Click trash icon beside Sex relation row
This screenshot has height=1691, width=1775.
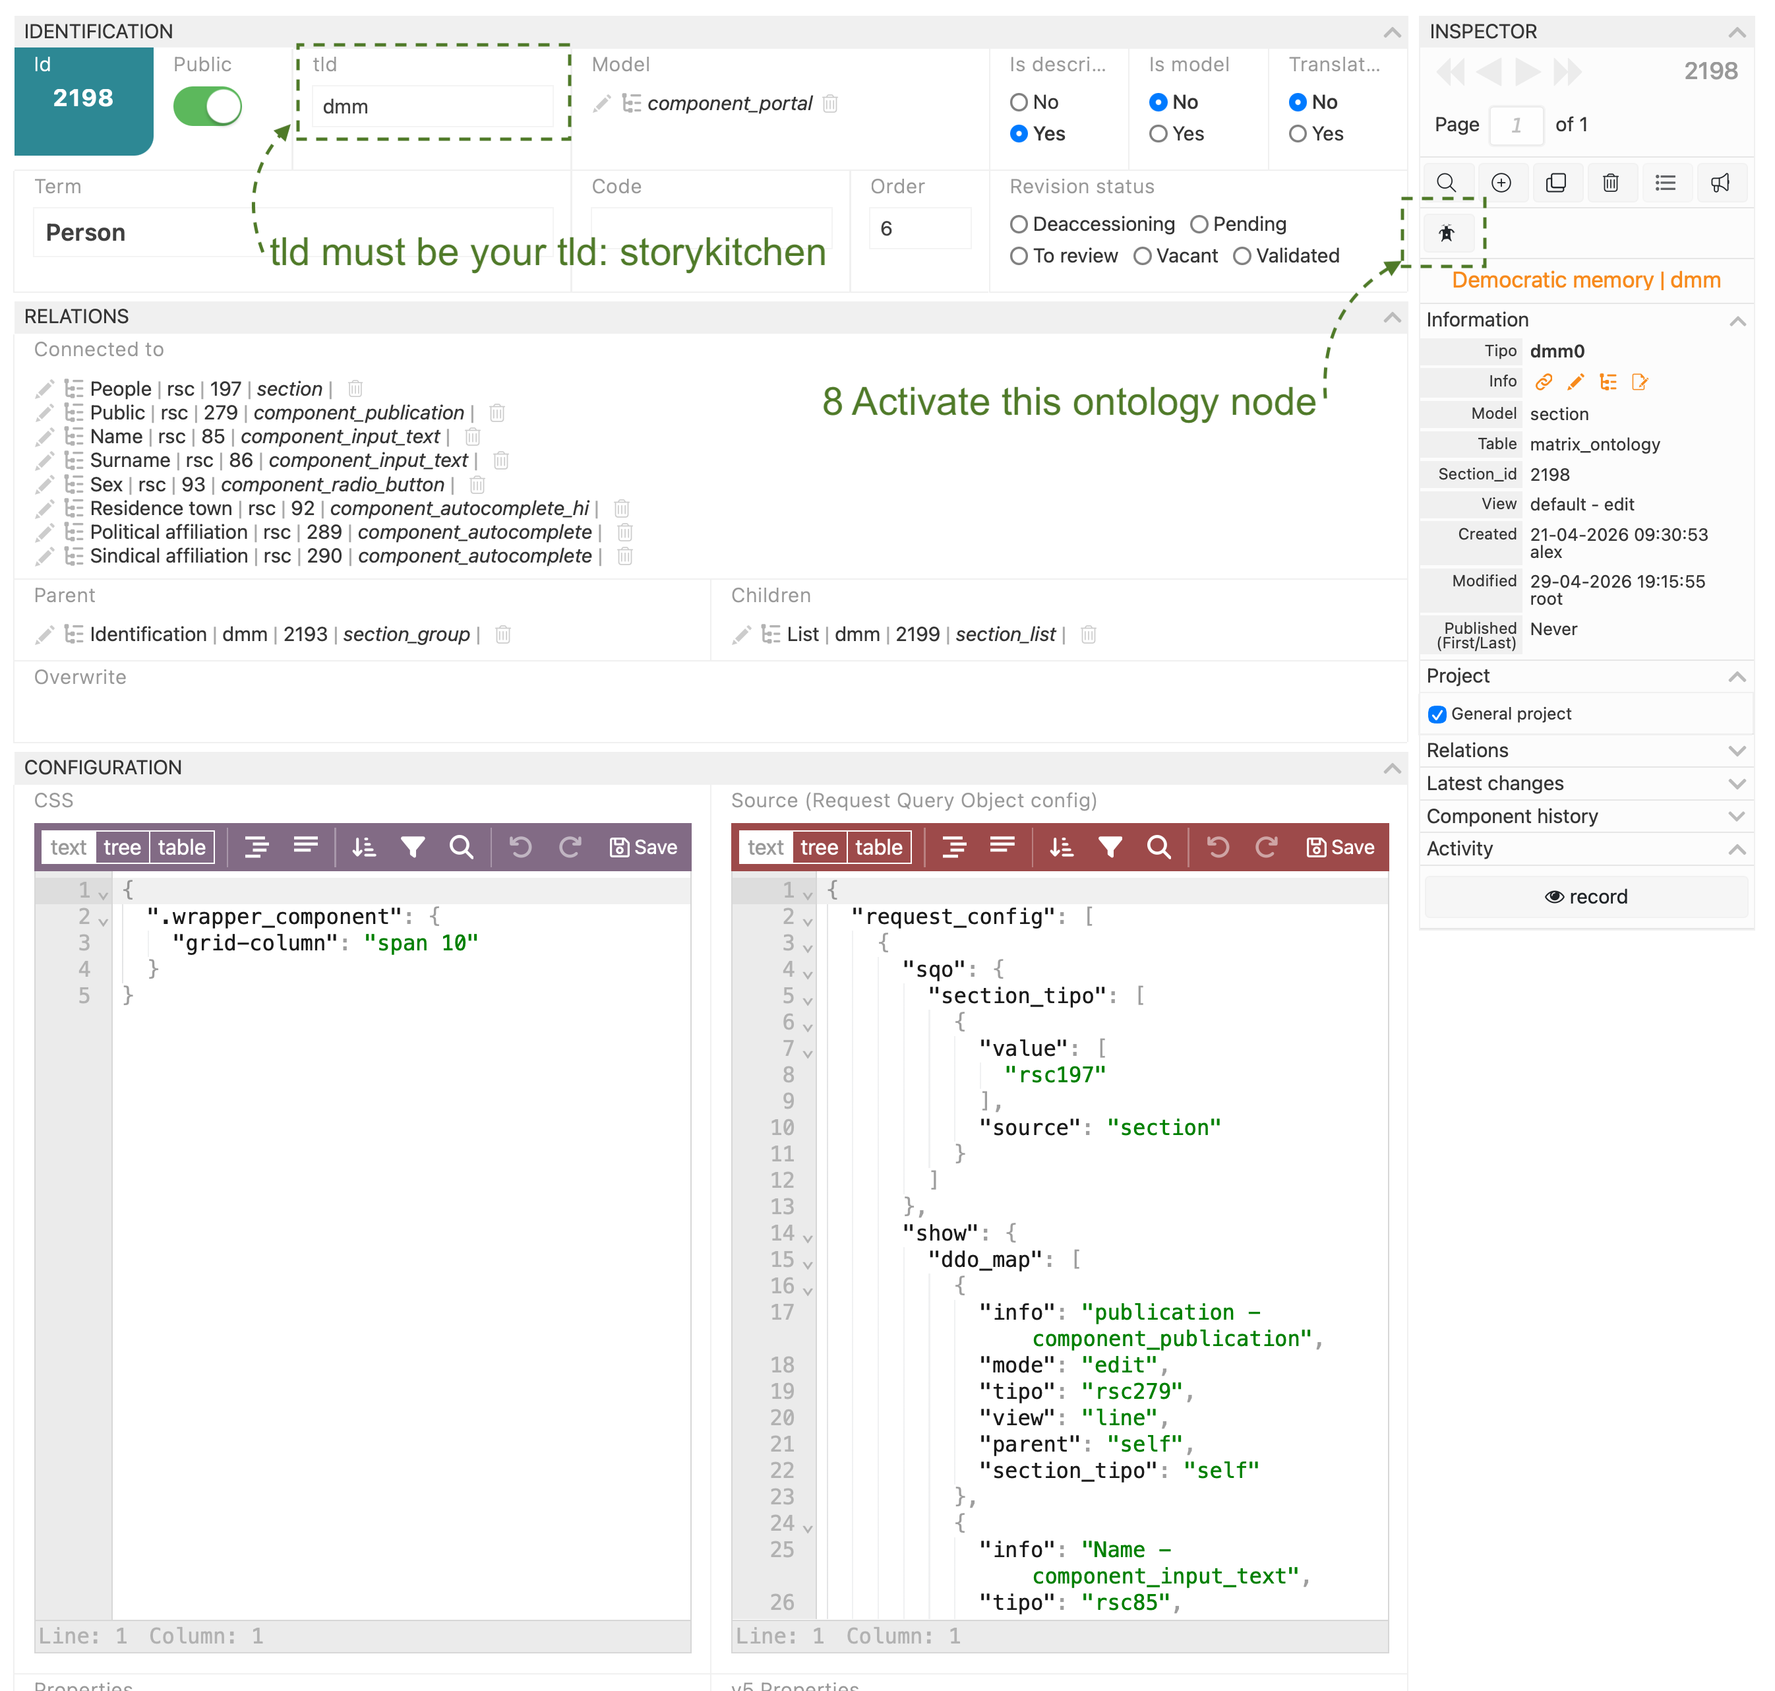[477, 485]
